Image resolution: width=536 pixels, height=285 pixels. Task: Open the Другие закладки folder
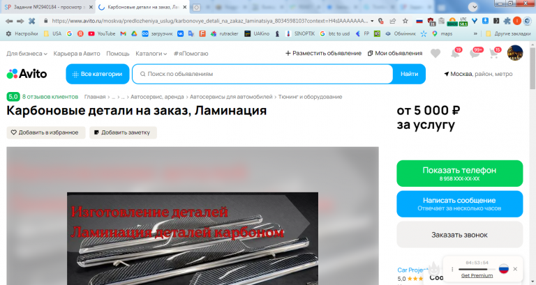(x=508, y=33)
